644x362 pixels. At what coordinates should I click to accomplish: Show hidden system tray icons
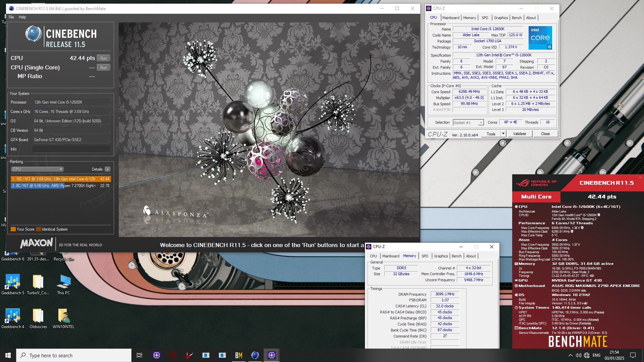coord(570,355)
